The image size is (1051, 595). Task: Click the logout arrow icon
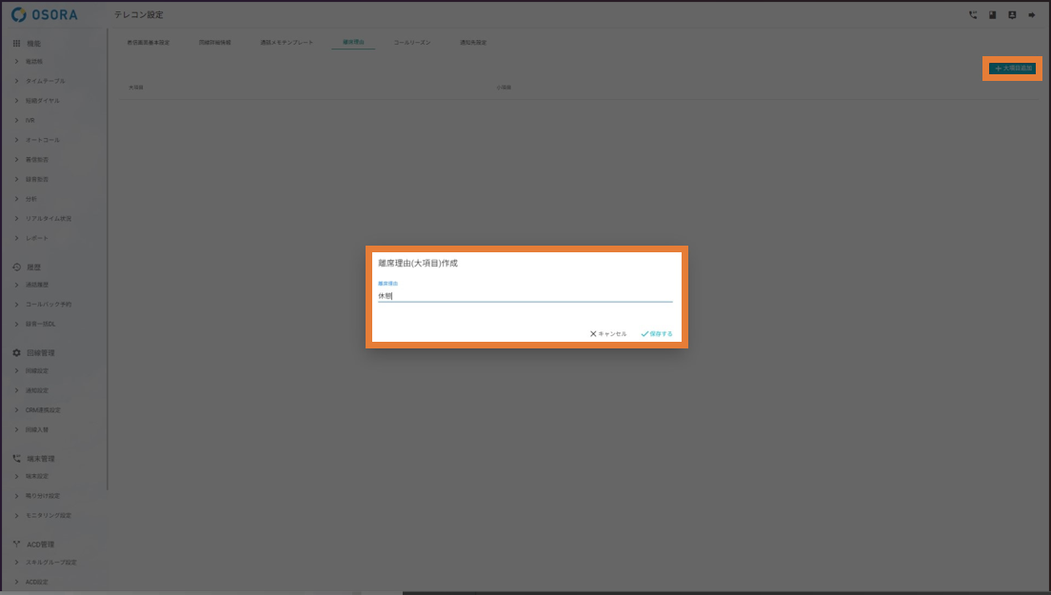[x=1031, y=15]
